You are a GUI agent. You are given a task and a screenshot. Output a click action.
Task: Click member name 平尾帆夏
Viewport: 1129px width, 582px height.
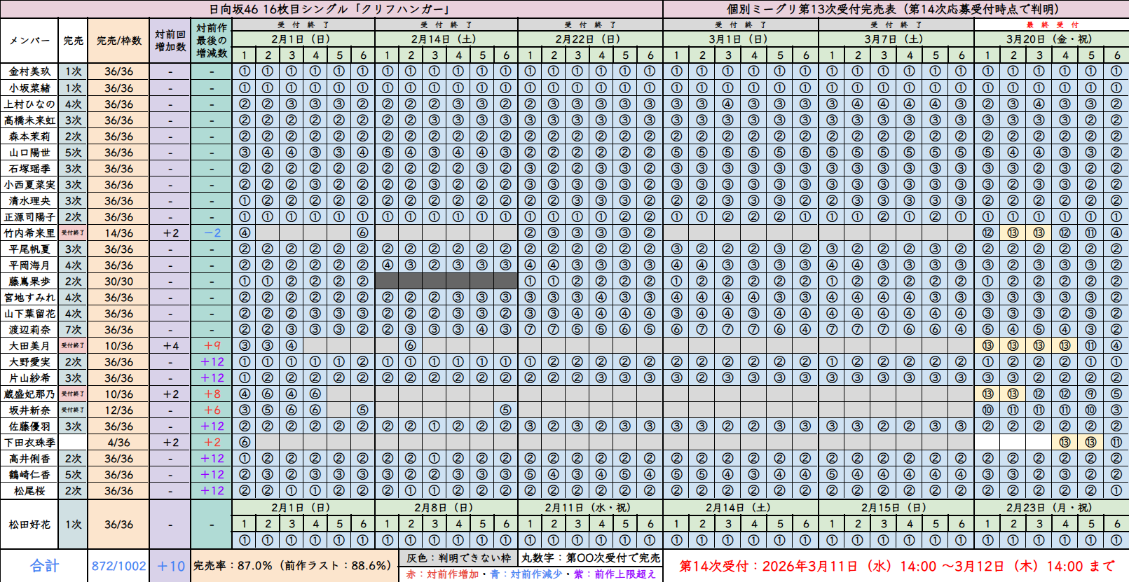[x=29, y=249]
